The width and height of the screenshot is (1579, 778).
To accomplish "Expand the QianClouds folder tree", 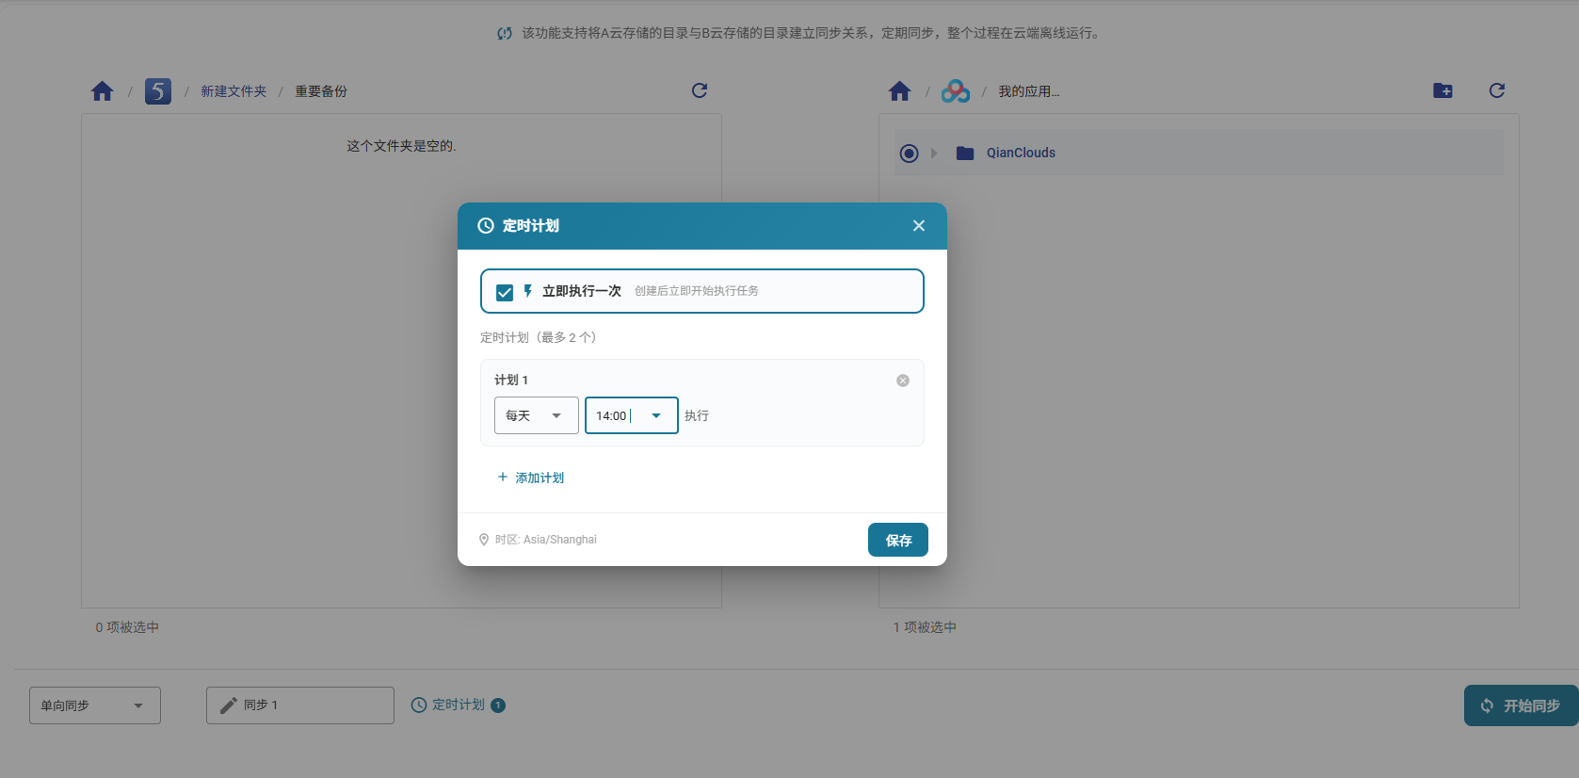I will click(934, 154).
